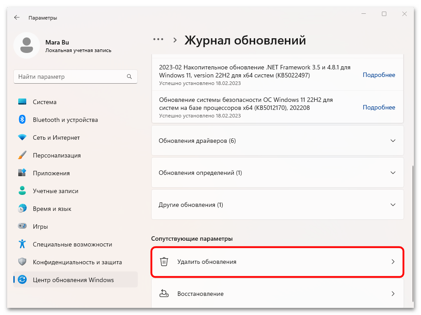
Task: Open Приложения settings page
Action: (76, 173)
